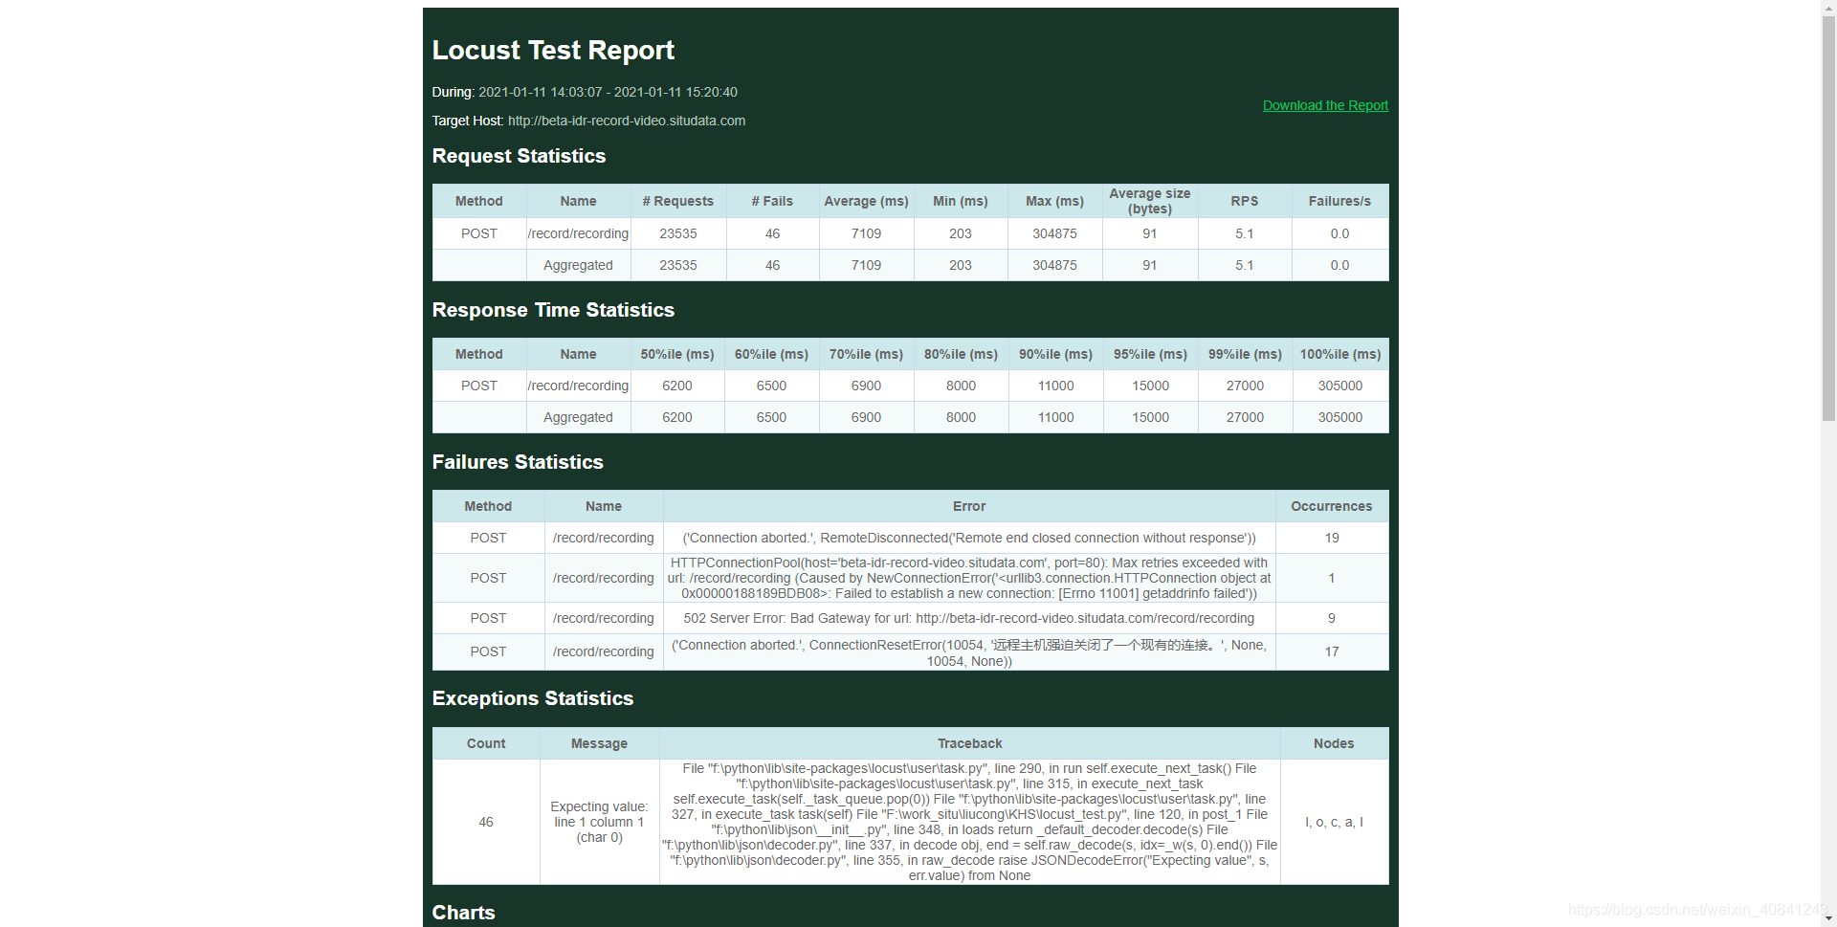This screenshot has width=1837, height=927.
Task: Click the vertical scrollbar thumb
Action: tap(1828, 218)
